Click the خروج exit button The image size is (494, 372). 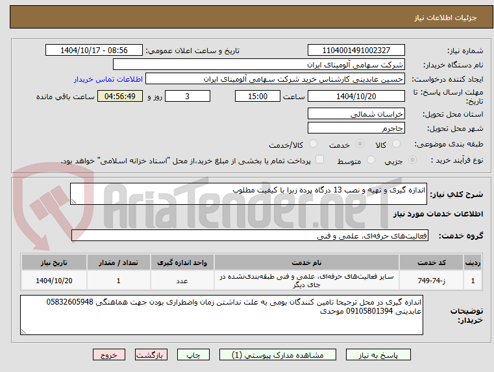(109, 355)
